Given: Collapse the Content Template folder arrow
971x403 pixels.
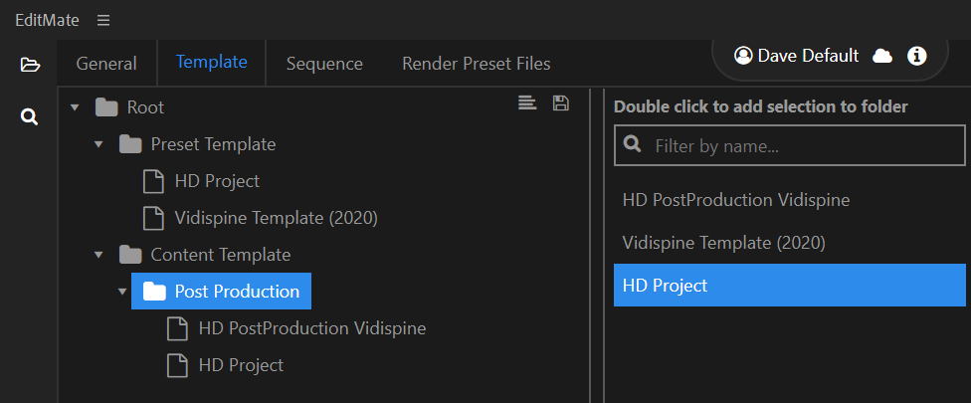Looking at the screenshot, I should point(98,255).
